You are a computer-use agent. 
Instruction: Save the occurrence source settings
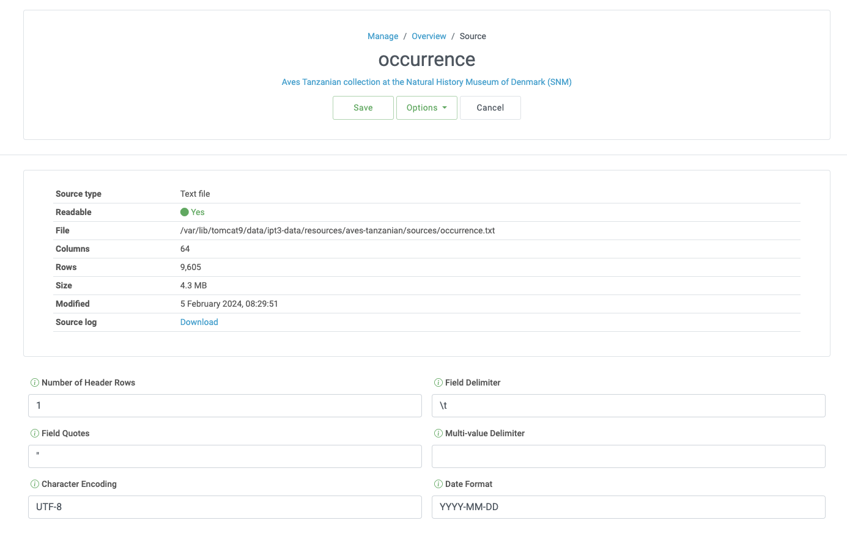pos(363,108)
